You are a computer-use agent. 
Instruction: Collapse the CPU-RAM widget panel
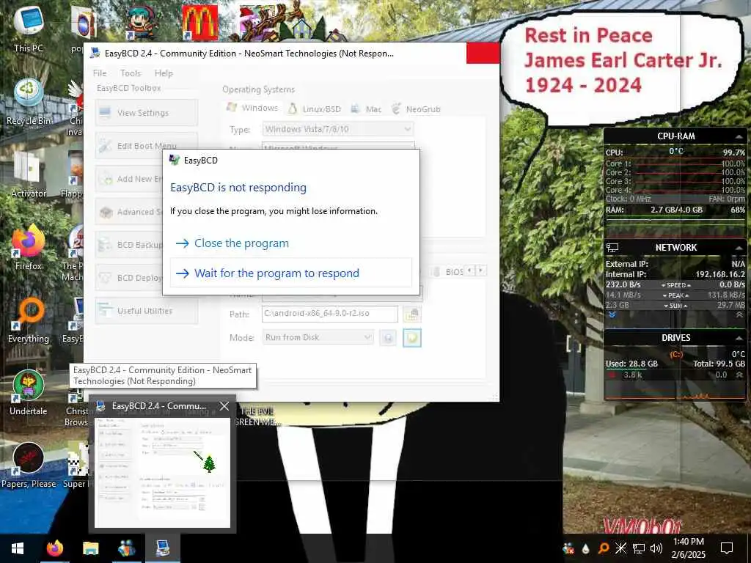pyautogui.click(x=739, y=137)
